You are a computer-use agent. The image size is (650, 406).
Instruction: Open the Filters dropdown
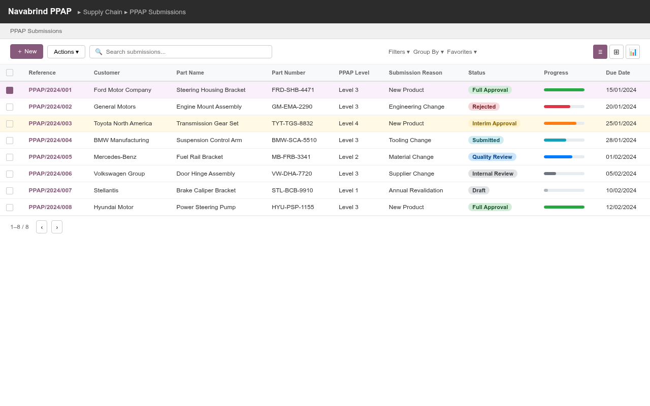tap(399, 52)
